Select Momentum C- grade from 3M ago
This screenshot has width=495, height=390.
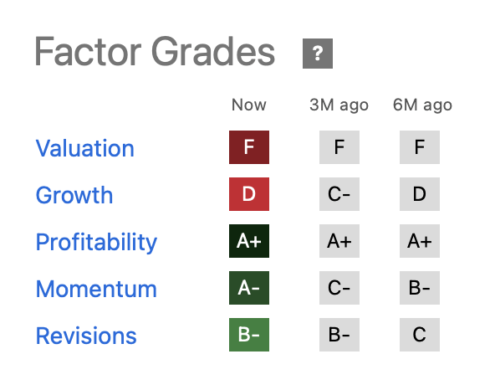pyautogui.click(x=339, y=288)
